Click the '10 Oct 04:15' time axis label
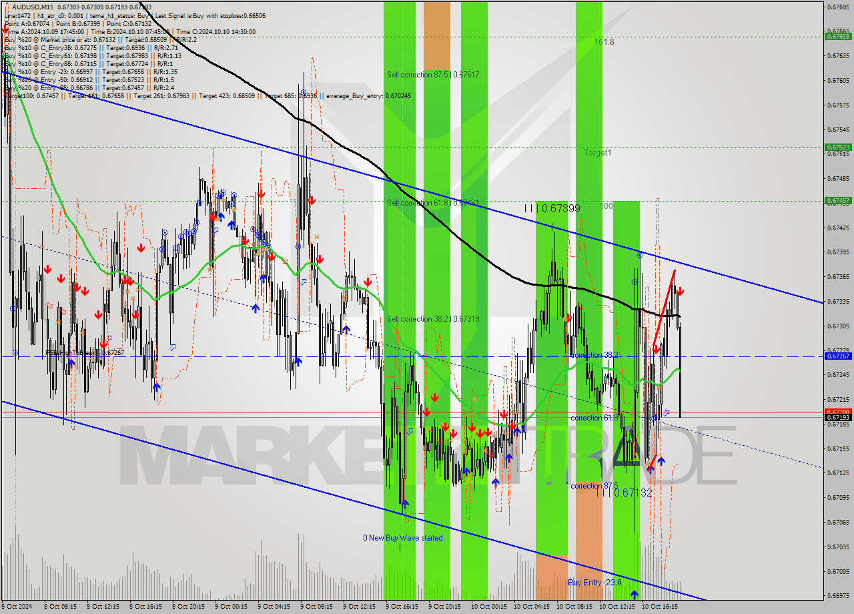This screenshot has width=854, height=614. (530, 607)
